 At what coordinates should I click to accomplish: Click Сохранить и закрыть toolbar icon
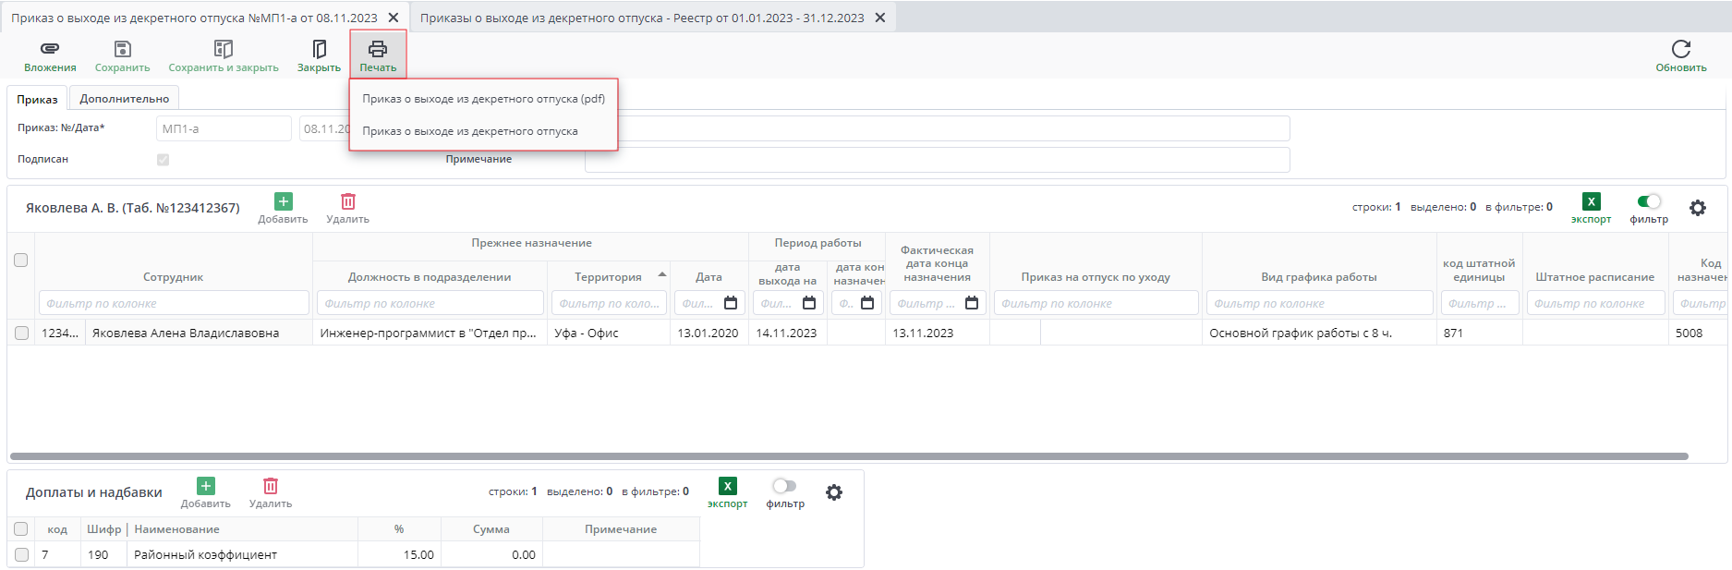[x=223, y=49]
